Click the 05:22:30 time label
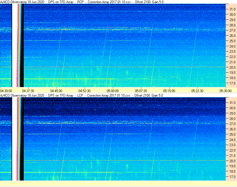This screenshot has width=237, height=187. [x=197, y=91]
